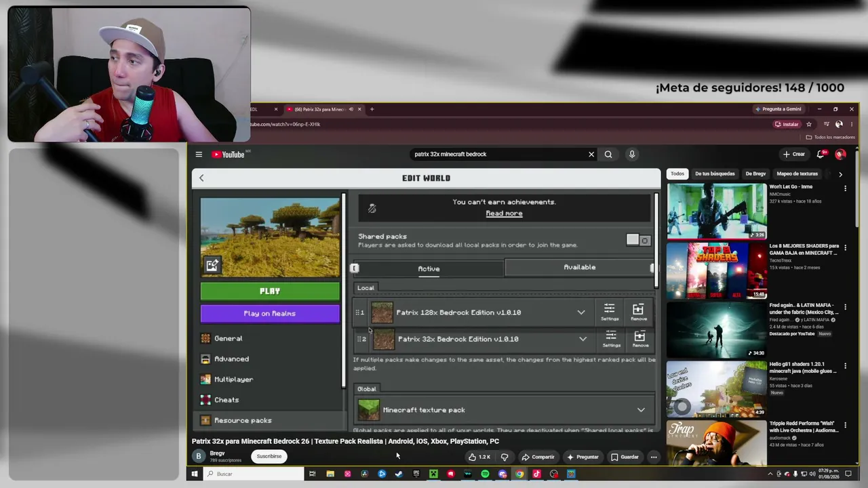Open the YouTube hamburger guide menu
Viewport: 868px width, 488px height.
199,155
